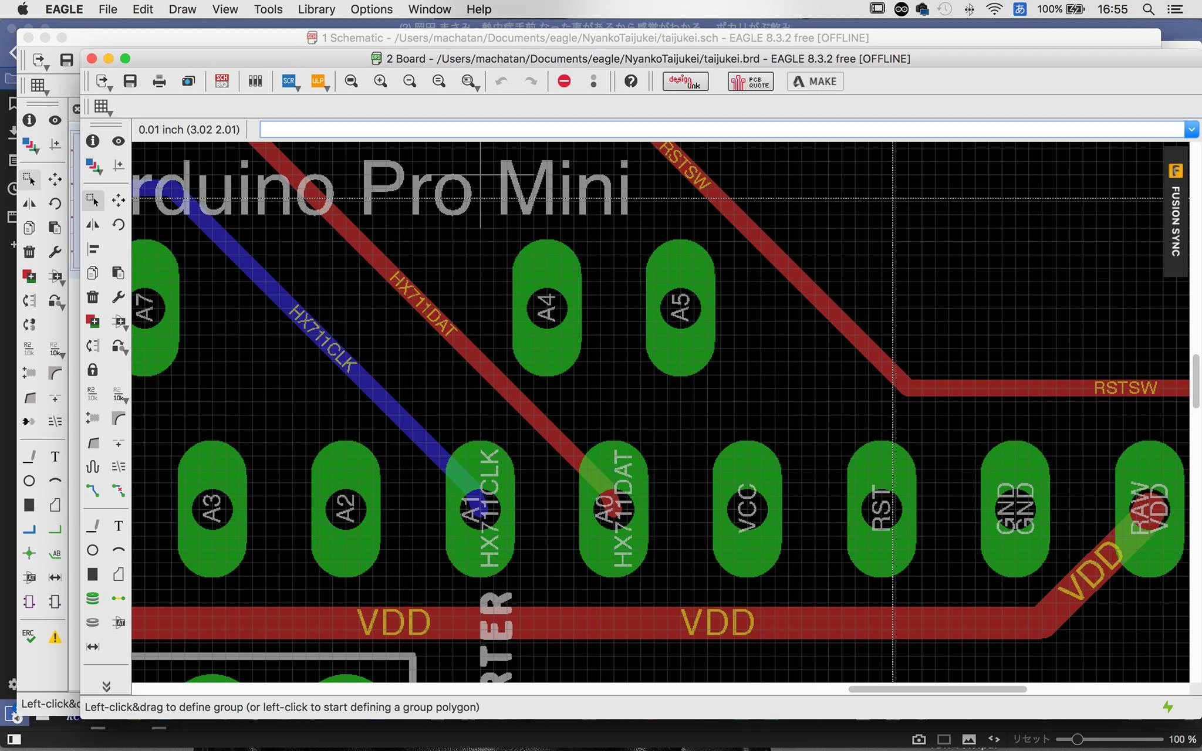1202x751 pixels.
Task: Run ERC check in the Schematic window
Action: (29, 637)
